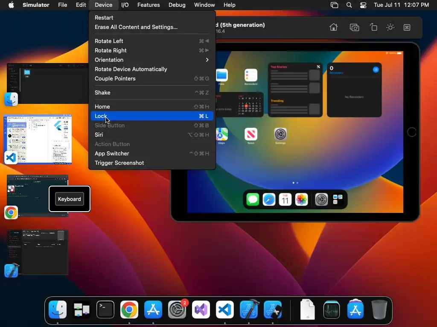Choose Couple Pointers menu item
The image size is (437, 327).
tap(152, 79)
